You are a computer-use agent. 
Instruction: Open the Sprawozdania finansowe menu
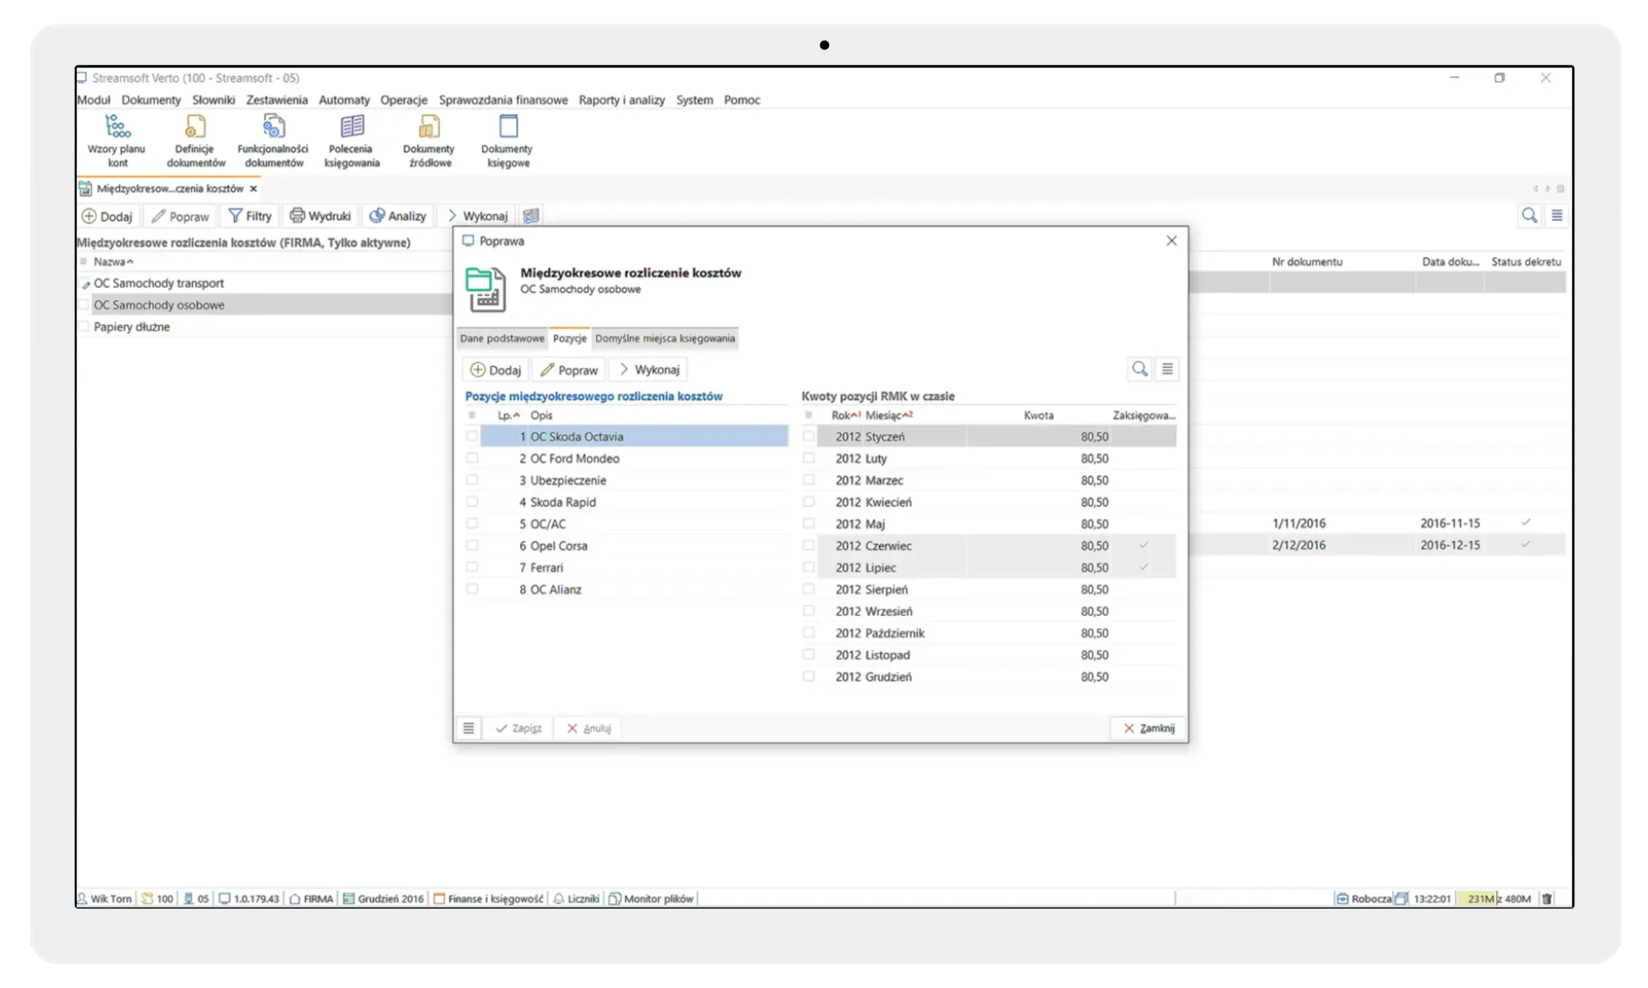pos(503,100)
